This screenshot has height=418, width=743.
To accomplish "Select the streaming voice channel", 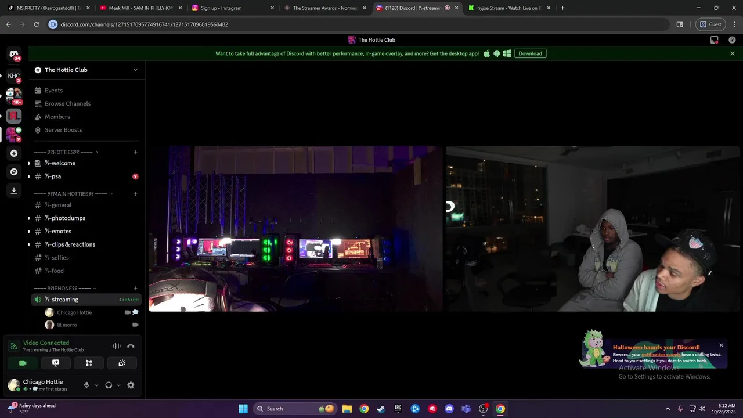I will click(x=86, y=300).
